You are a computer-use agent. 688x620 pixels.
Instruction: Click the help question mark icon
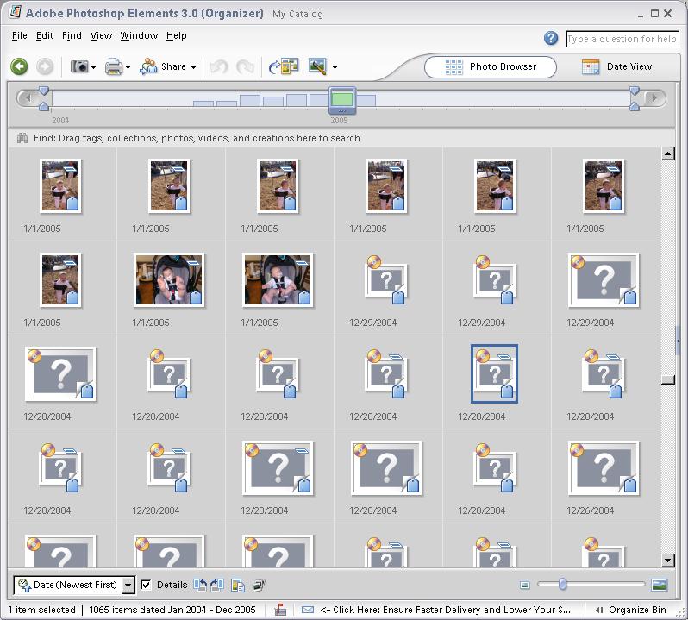tap(551, 39)
